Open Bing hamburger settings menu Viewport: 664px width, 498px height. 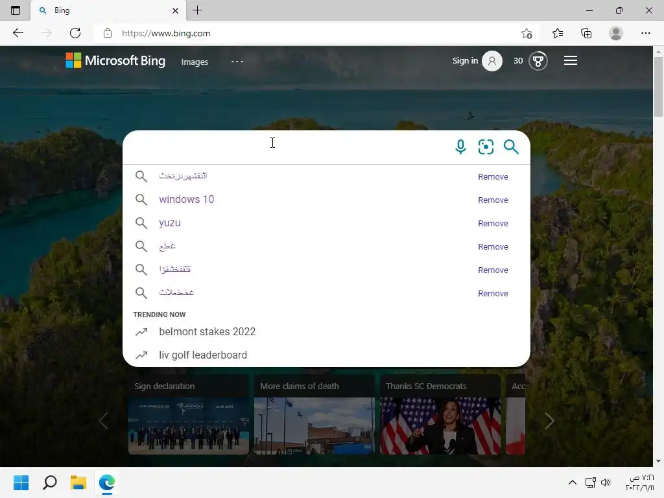[x=571, y=60]
